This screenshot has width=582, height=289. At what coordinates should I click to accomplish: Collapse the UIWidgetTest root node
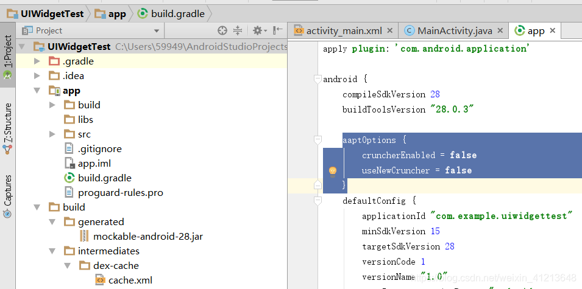pos(22,47)
